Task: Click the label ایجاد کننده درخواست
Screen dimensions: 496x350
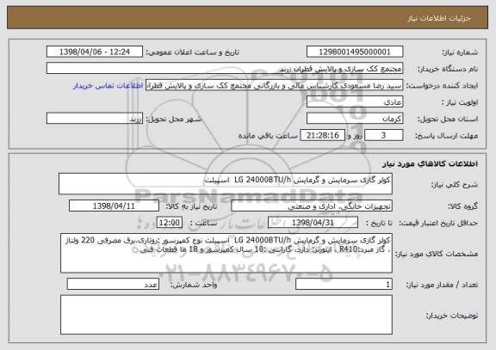Action: click(442, 86)
